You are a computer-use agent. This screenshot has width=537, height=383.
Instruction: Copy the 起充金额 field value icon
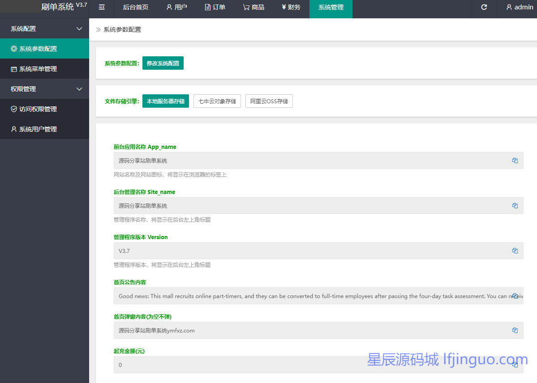pos(515,365)
